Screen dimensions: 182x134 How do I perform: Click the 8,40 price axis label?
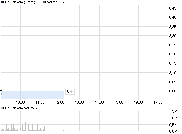tap(172, 17)
